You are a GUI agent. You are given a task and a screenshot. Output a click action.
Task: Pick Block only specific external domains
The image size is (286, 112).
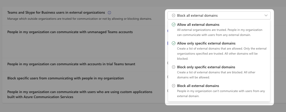pos(219,72)
